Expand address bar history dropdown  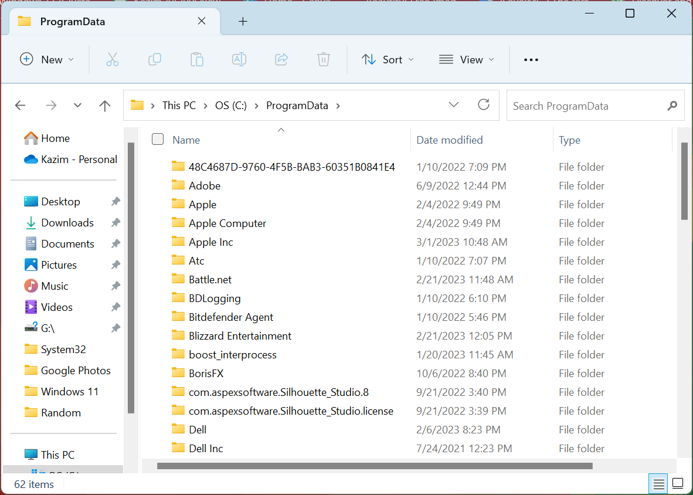[453, 105]
